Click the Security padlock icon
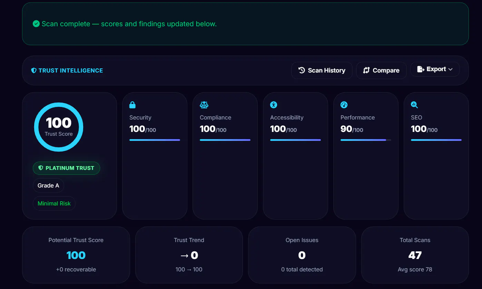Screen dimensions: 482x289 132,105
